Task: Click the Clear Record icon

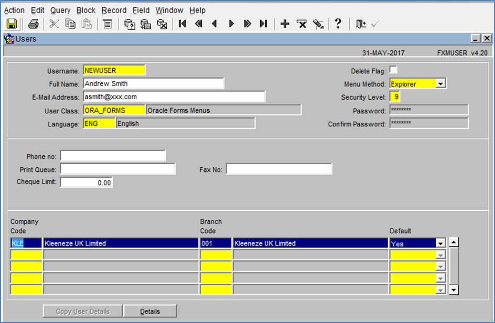Action: click(318, 24)
